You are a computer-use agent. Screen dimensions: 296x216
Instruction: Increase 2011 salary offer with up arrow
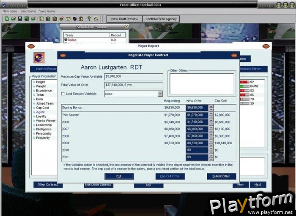211,156
